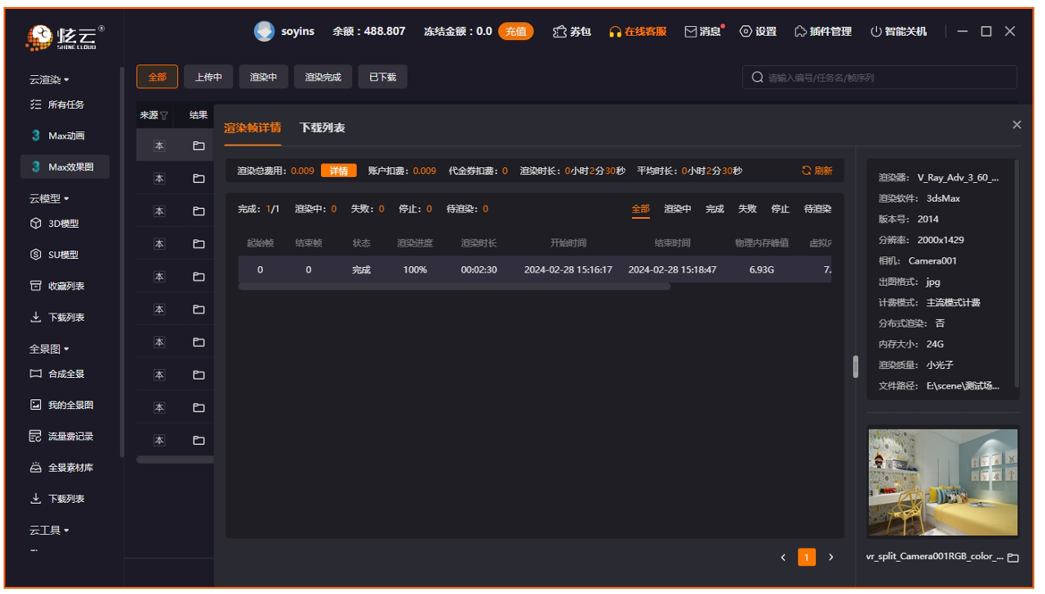Collapse the 云渲染 sidebar section
The height and width of the screenshot is (594, 1045).
tap(66, 80)
